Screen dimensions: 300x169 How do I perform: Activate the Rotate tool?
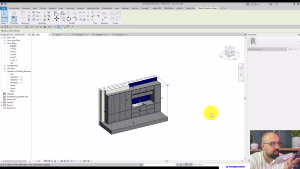tap(69, 19)
